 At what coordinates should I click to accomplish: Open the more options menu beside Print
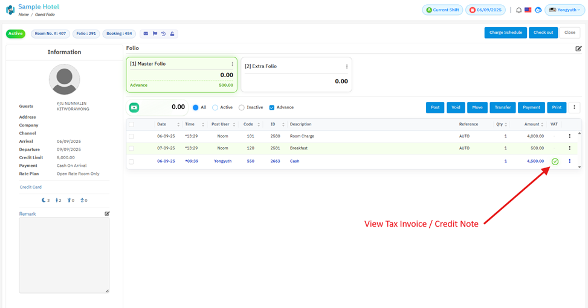(574, 107)
